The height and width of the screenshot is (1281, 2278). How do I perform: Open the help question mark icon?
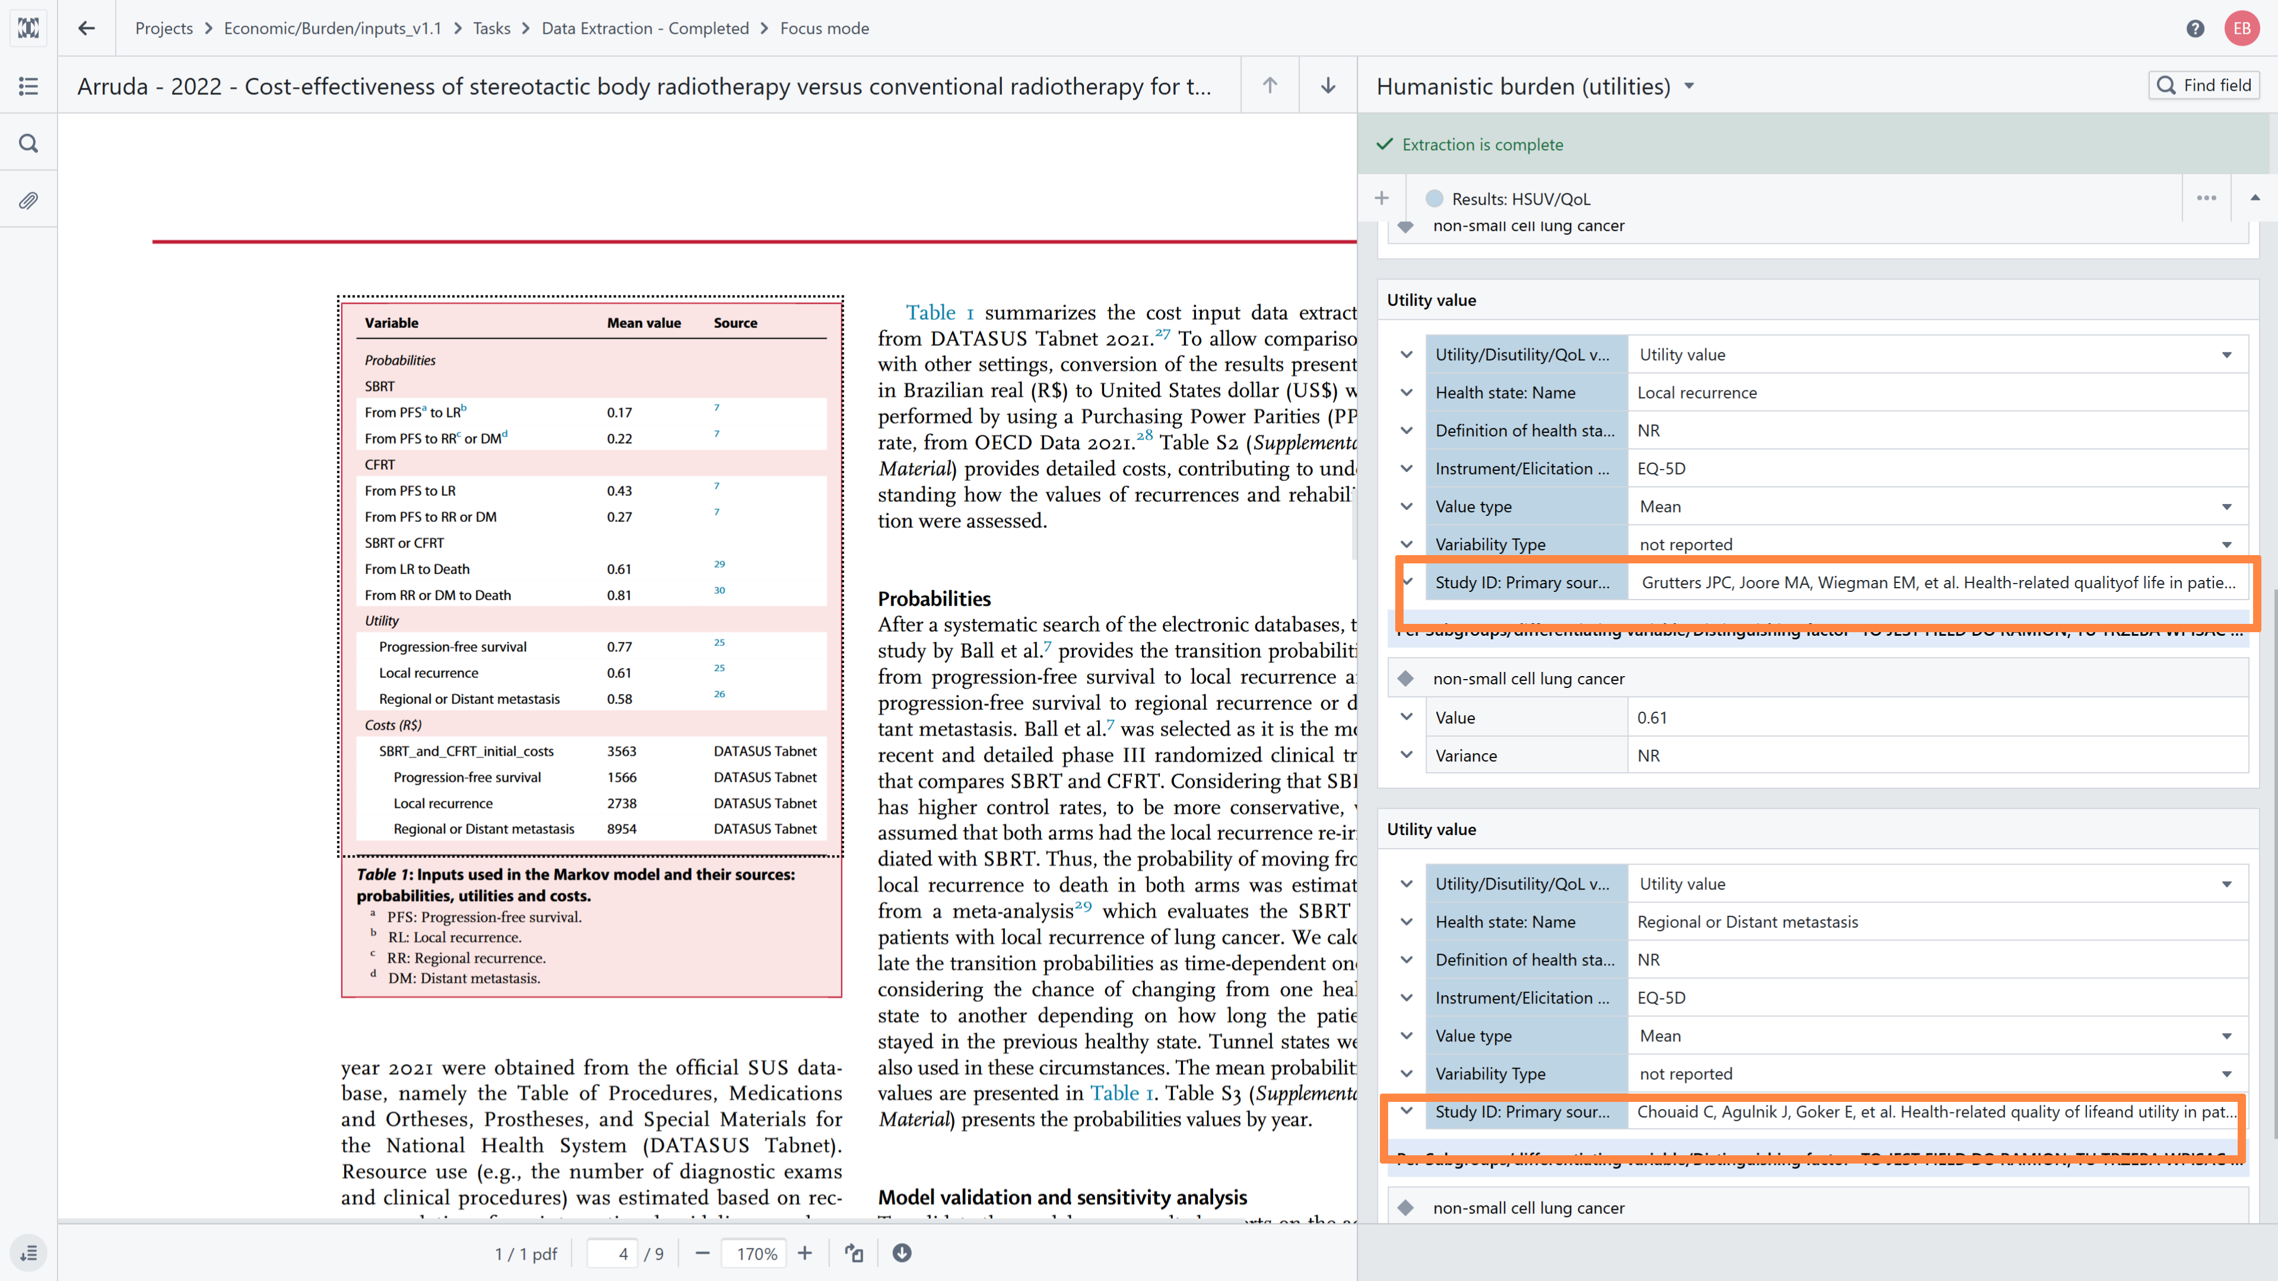click(x=2195, y=28)
